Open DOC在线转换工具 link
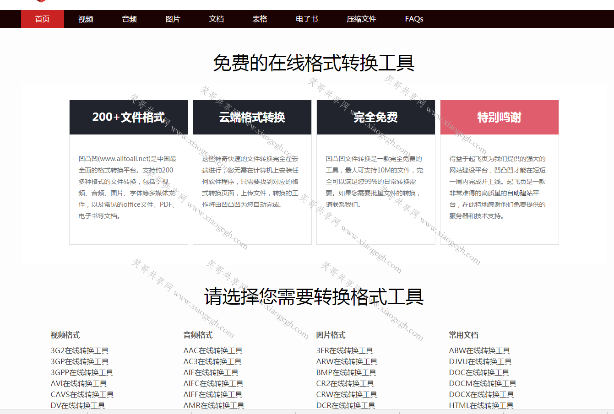Image resolution: width=614 pixels, height=414 pixels. 479,372
